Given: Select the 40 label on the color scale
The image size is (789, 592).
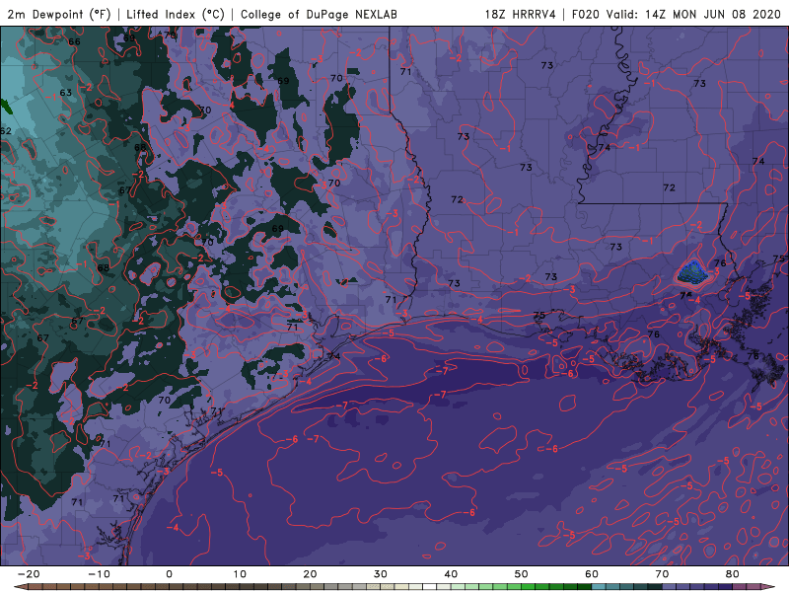Looking at the screenshot, I should coord(451,574).
